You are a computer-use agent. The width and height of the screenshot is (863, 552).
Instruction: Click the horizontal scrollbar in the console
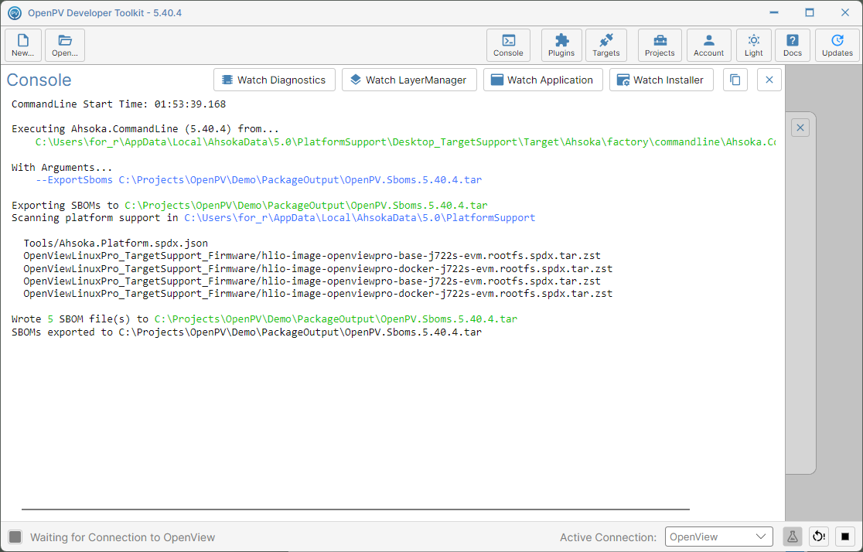356,509
